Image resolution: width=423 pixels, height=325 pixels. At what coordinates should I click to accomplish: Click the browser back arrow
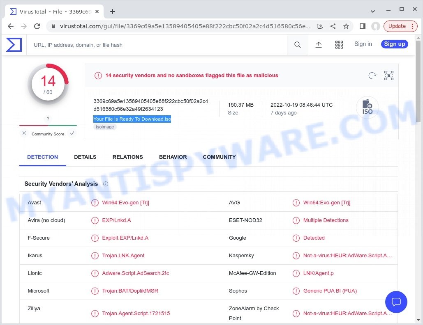coord(11,26)
